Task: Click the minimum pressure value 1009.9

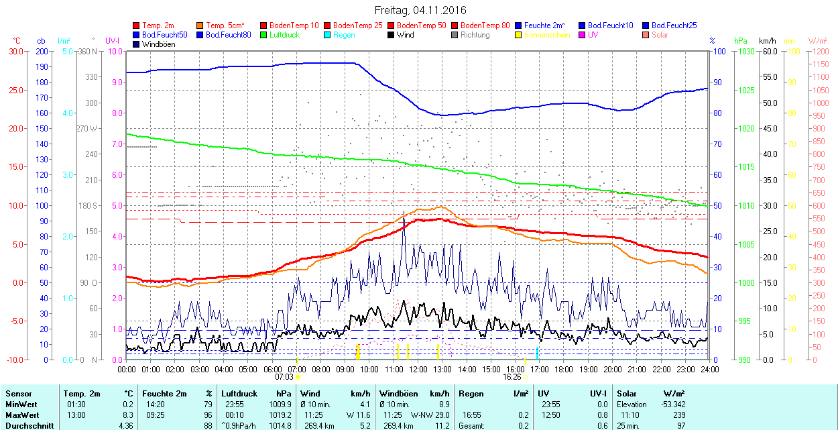Action: [x=280, y=405]
